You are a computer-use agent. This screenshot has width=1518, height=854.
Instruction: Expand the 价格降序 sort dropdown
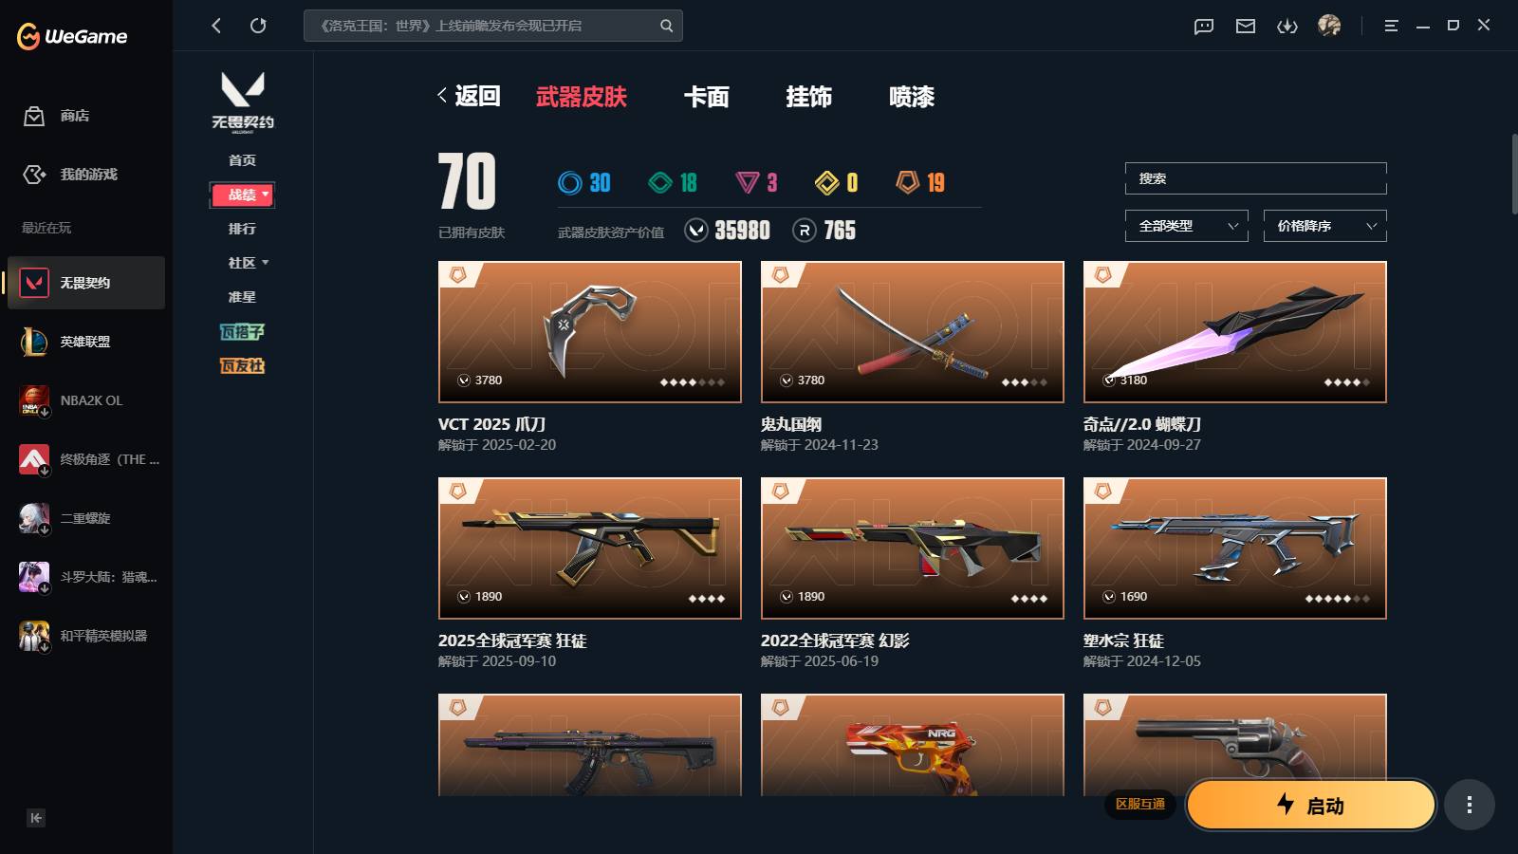click(1325, 226)
